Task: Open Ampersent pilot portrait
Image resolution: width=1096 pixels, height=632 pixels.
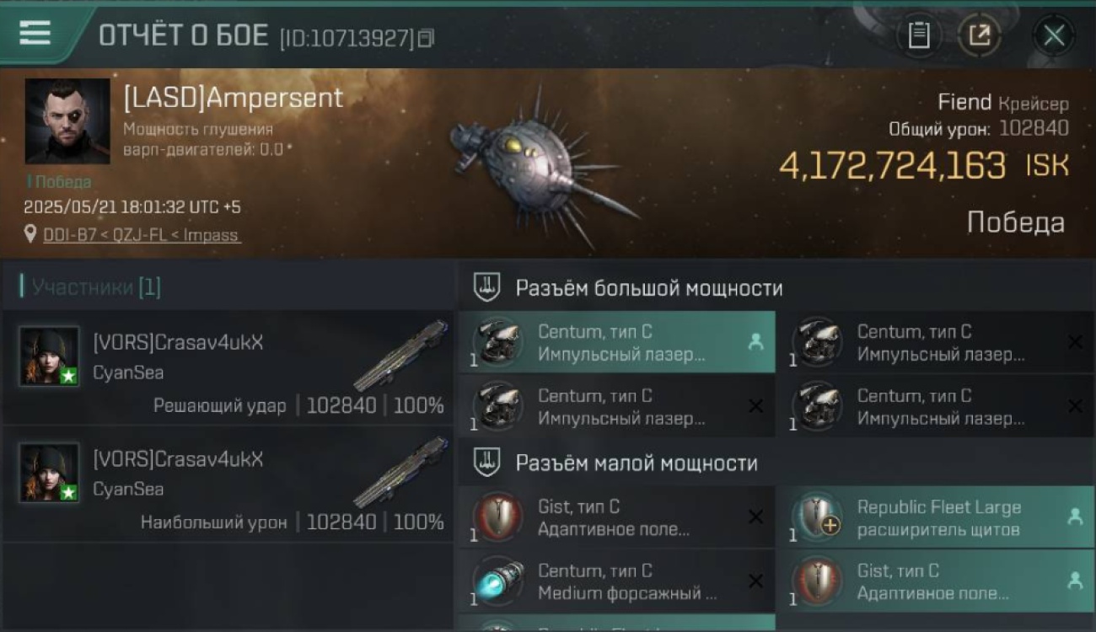Action: (67, 121)
